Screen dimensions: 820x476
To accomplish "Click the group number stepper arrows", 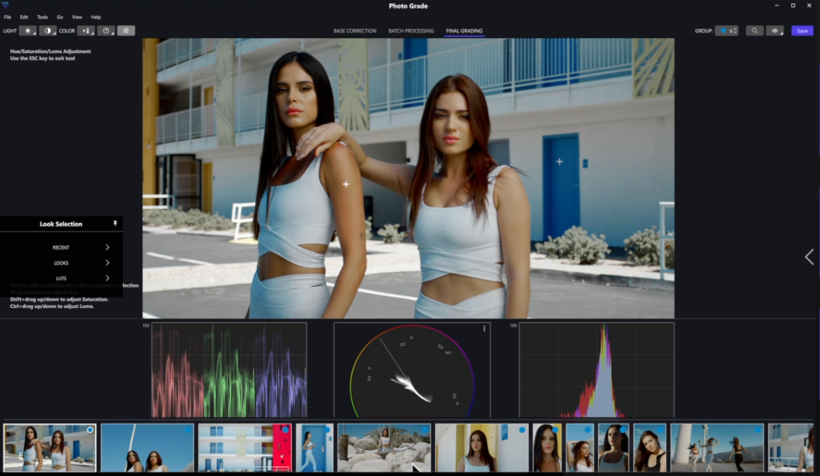I will click(736, 31).
